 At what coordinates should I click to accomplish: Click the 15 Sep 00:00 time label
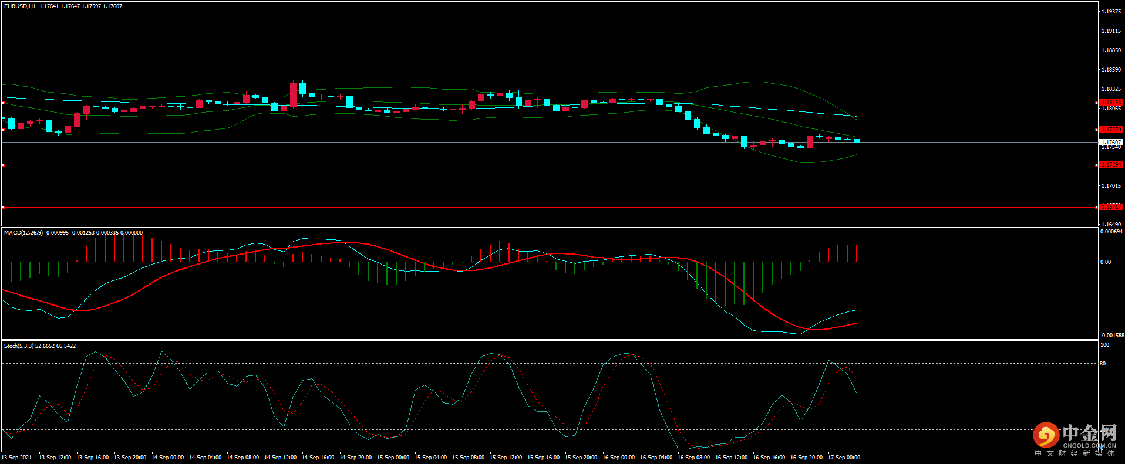pos(393,458)
